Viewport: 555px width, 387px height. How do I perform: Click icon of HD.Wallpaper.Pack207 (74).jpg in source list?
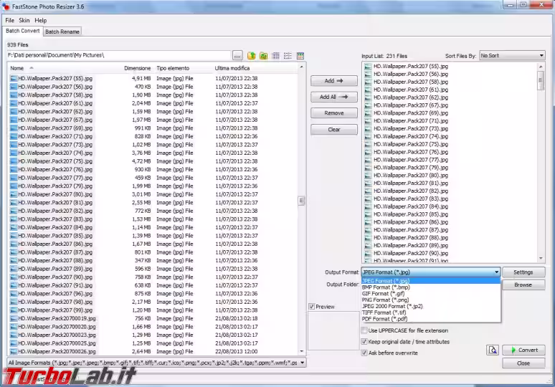(14, 153)
